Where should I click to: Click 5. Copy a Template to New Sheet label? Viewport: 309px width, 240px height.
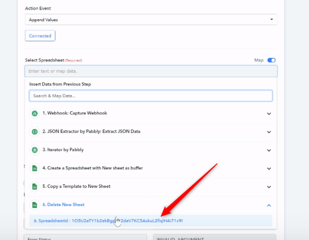coord(76,186)
